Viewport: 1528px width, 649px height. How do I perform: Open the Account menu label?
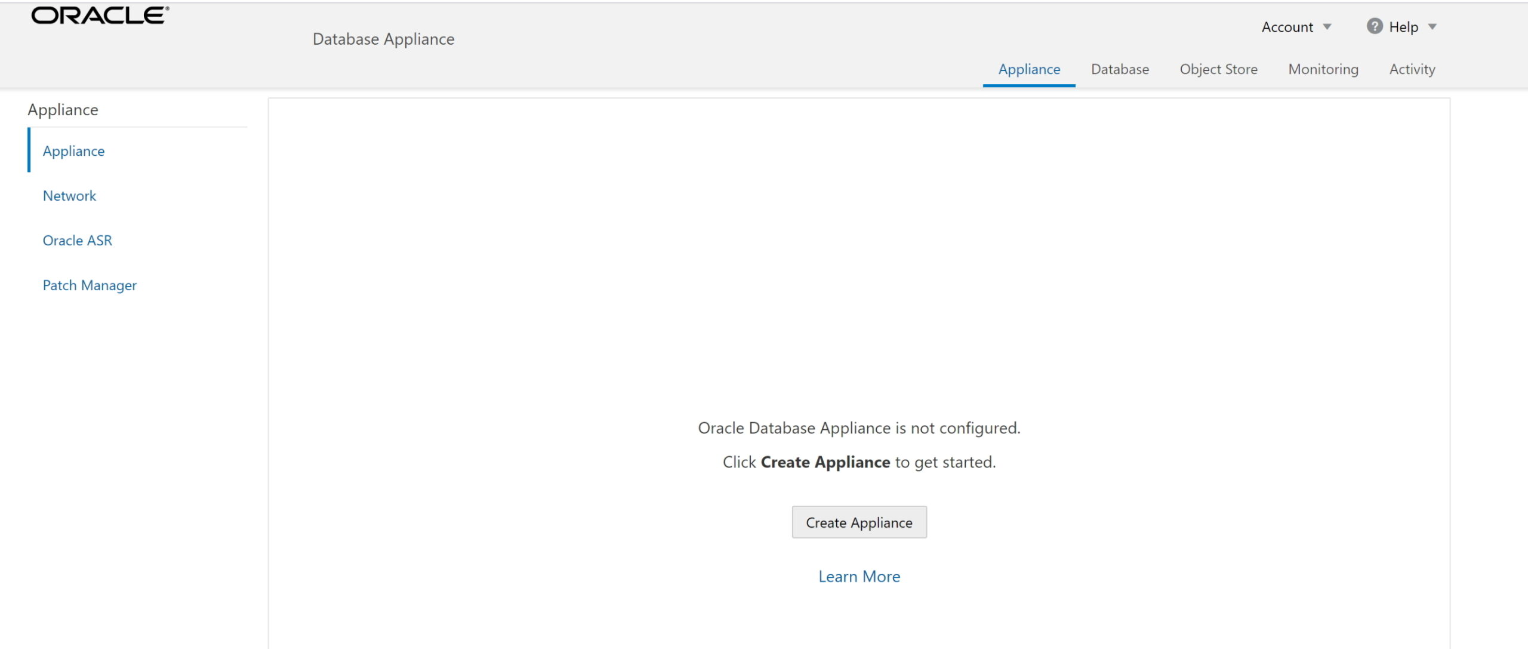(x=1287, y=27)
